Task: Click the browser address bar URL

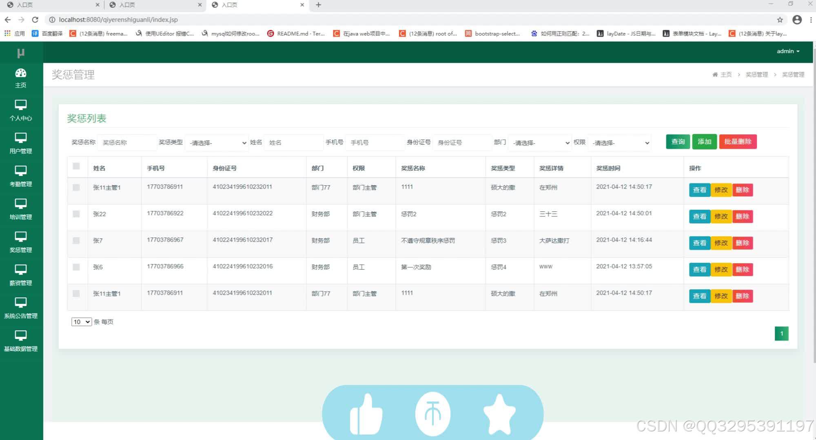Action: coord(118,20)
